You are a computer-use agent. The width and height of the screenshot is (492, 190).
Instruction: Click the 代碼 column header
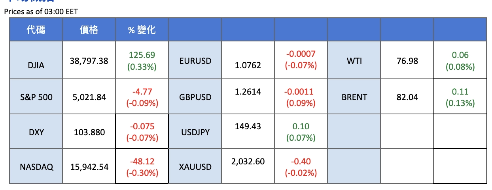click(36, 30)
